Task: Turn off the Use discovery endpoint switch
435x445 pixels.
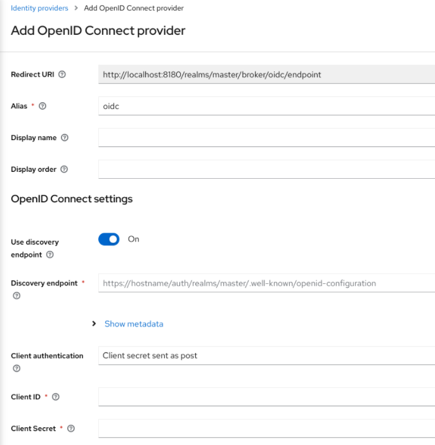Action: (x=109, y=239)
